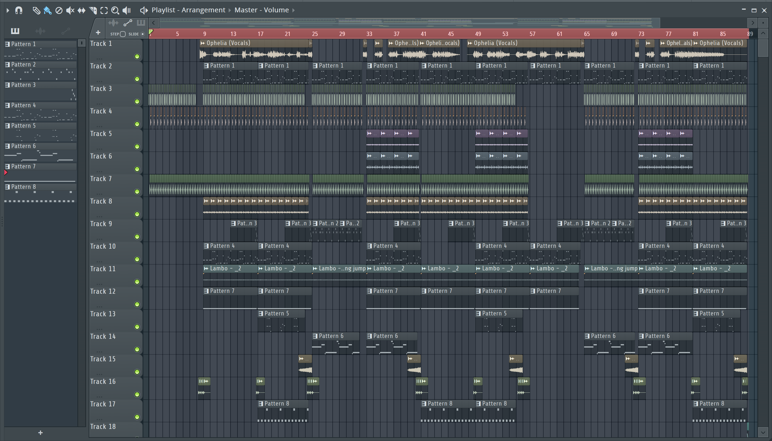Click the pattern picker scrollbar handle
The height and width of the screenshot is (441, 772).
point(82,43)
